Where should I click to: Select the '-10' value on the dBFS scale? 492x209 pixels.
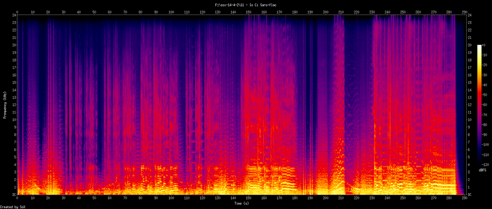point(485,55)
